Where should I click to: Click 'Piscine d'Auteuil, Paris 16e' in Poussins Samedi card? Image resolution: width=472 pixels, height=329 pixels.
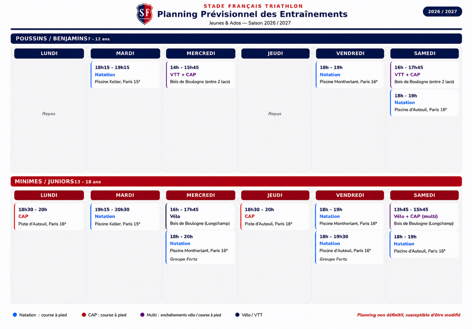(421, 110)
